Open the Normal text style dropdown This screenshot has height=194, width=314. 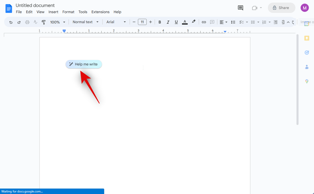pos(86,22)
